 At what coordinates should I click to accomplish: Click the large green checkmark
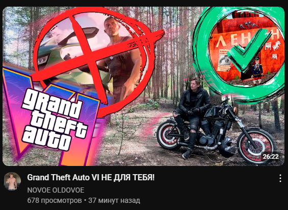(247, 51)
